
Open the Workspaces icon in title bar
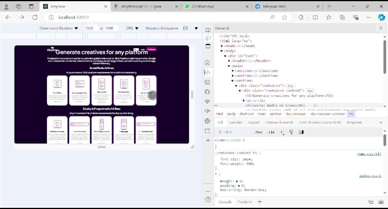19,6
